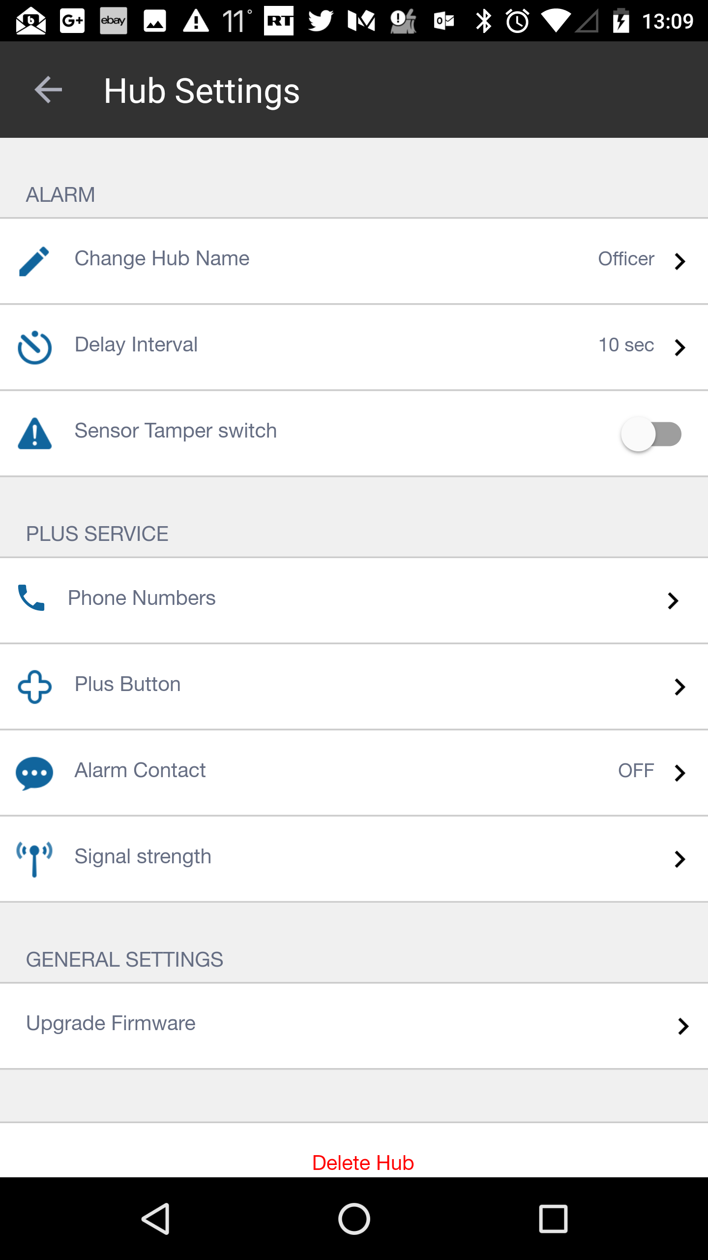Expand Alarm Contact chevron arrow
The height and width of the screenshot is (1260, 708).
[x=680, y=773]
